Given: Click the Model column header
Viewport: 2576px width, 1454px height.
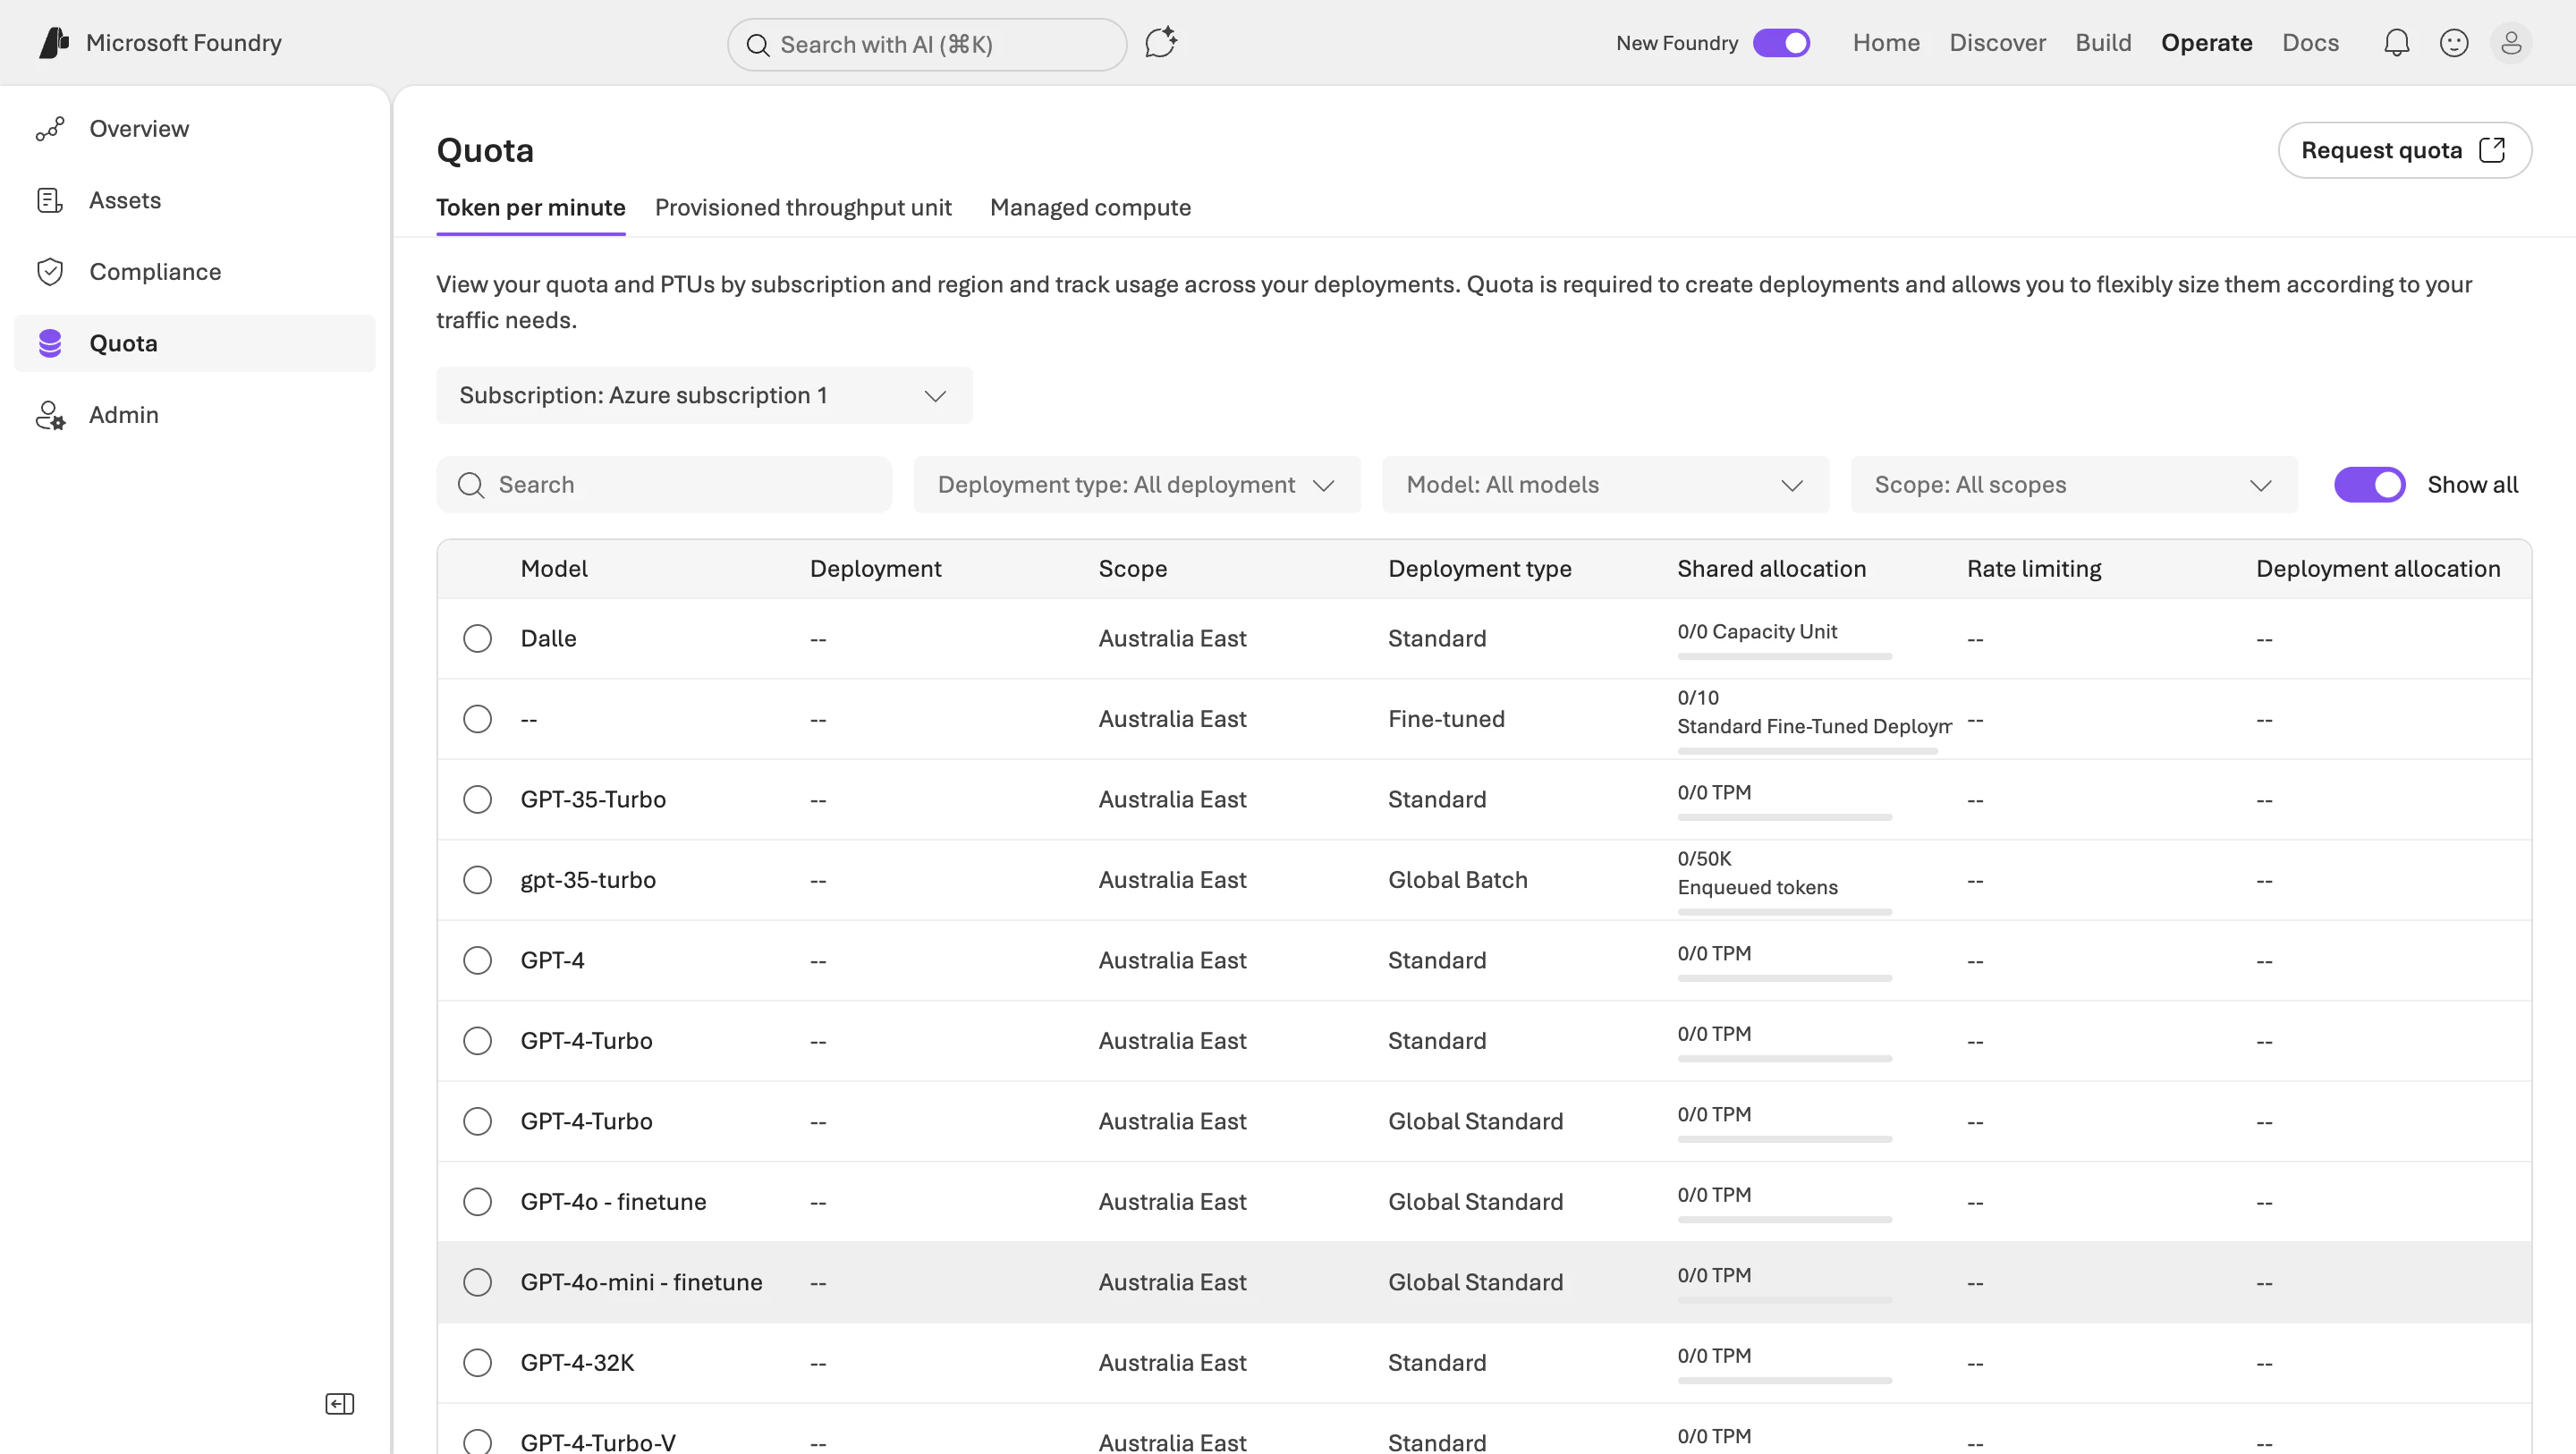Looking at the screenshot, I should point(554,569).
